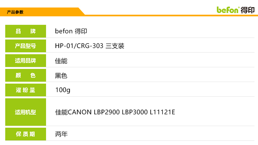Screen dimensions: 258x145
Task: Click the 灌粉量 green label cell
Action: (25, 90)
